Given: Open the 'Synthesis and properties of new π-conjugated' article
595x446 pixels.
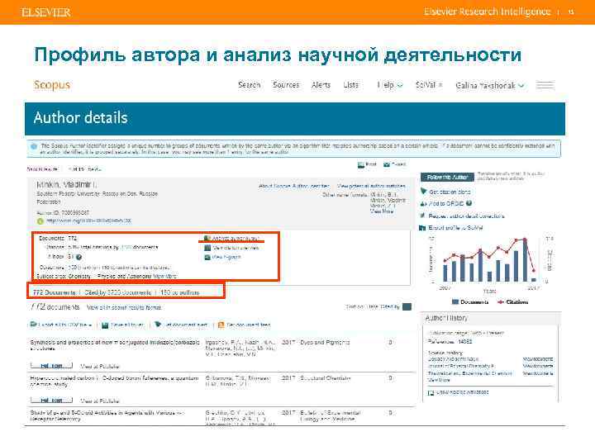Looking at the screenshot, I should pos(115,345).
